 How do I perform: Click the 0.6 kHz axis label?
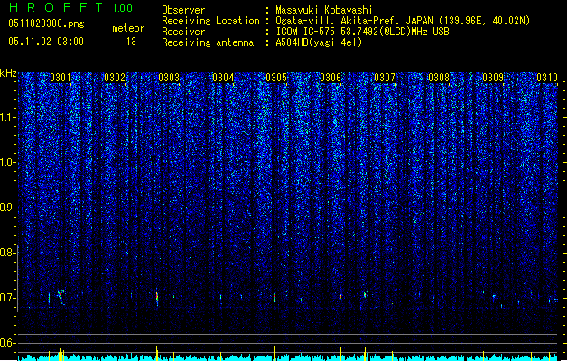pyautogui.click(x=8, y=343)
